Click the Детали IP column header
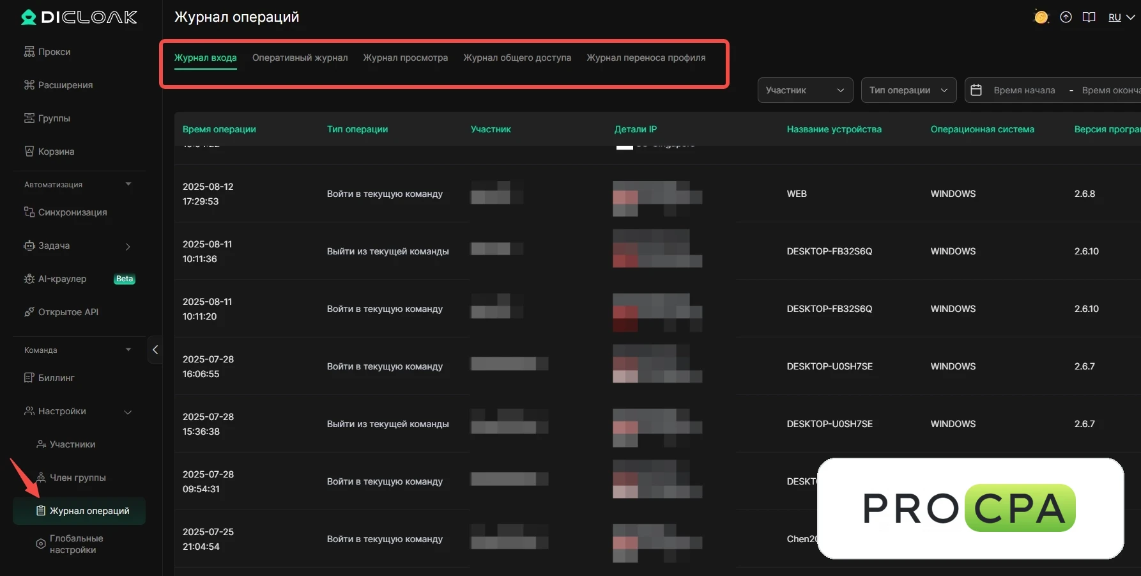This screenshot has height=576, width=1141. pyautogui.click(x=636, y=129)
